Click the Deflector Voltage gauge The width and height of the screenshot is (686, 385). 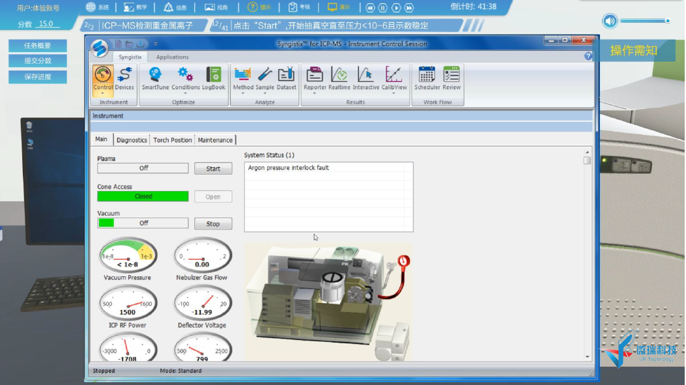202,303
